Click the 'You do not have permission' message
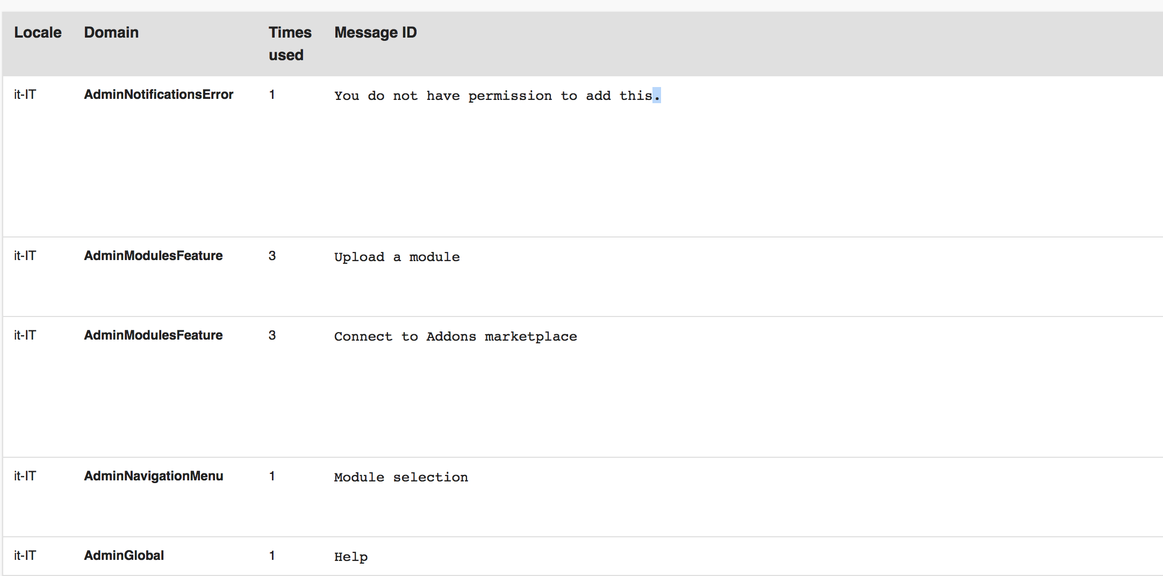 click(496, 96)
